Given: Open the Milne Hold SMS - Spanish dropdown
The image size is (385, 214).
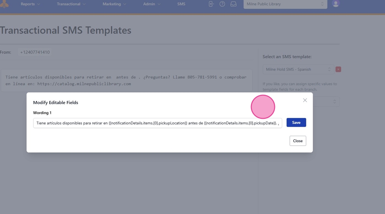Looking at the screenshot, I should click(298, 70).
